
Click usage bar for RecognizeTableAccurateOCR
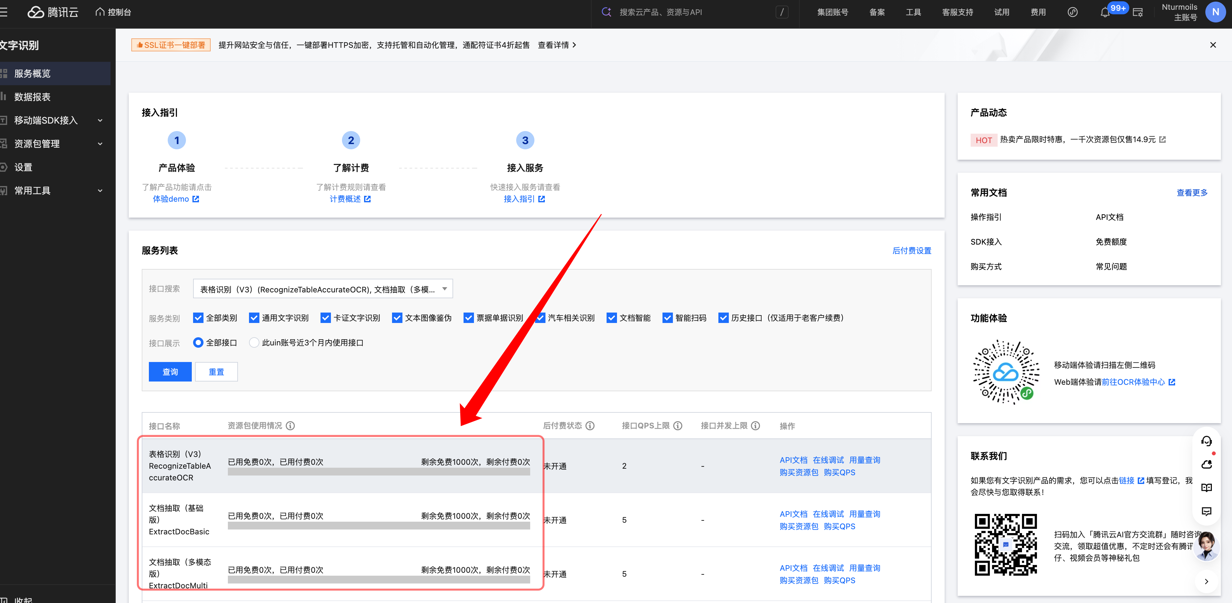tap(379, 472)
